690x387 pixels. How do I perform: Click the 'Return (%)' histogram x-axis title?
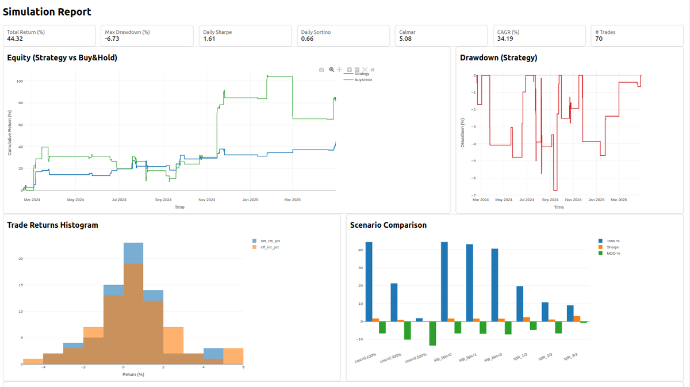tap(133, 374)
